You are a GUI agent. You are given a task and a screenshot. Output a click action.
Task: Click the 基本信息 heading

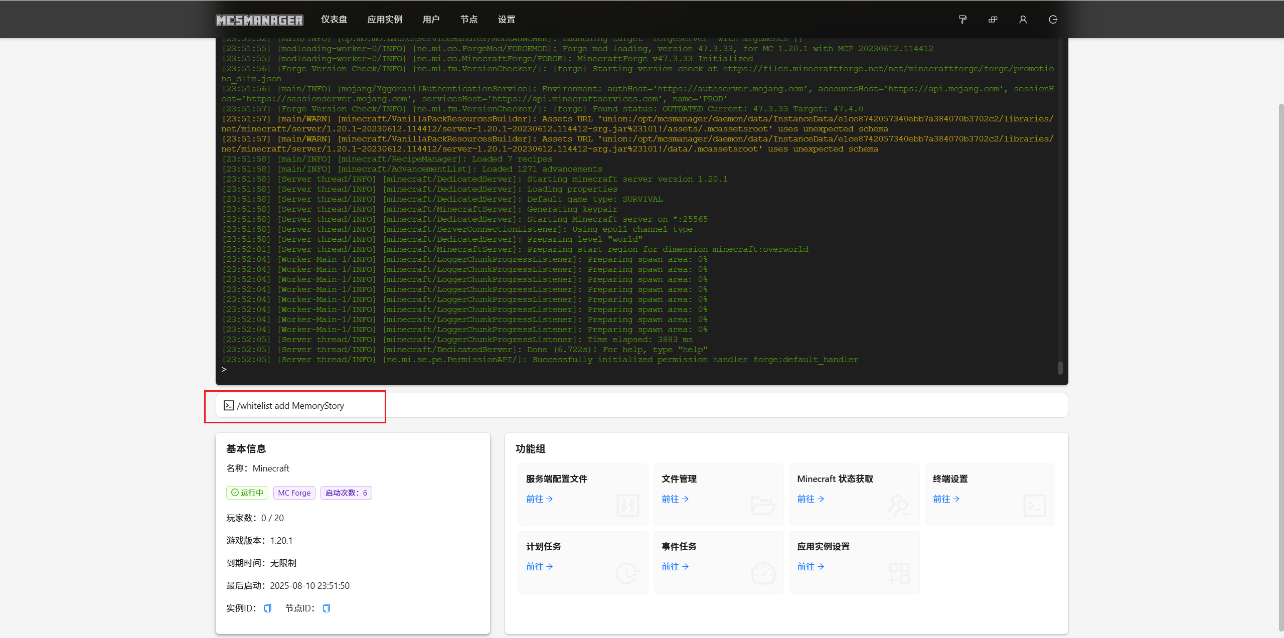[x=246, y=448]
